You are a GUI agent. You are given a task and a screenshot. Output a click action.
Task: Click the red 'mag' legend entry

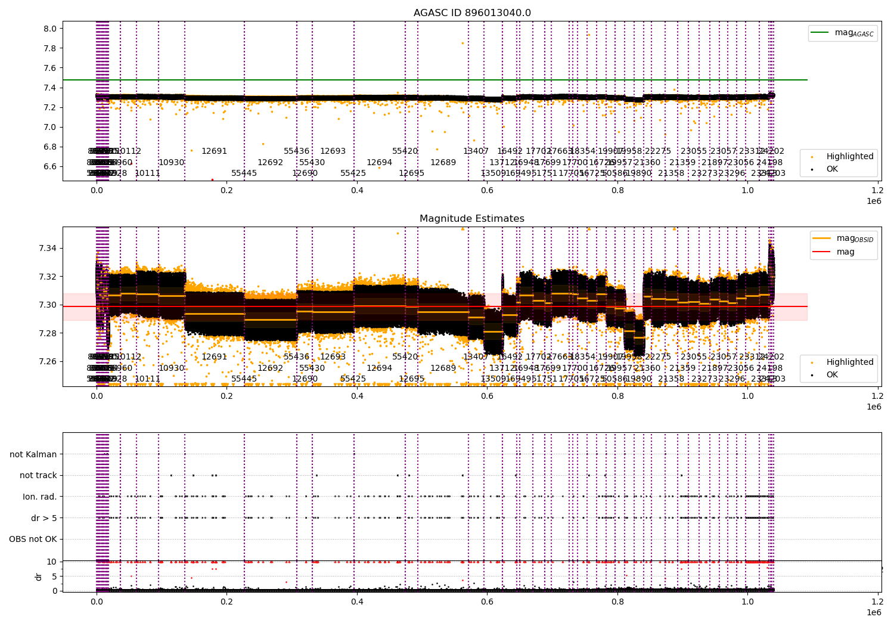point(834,252)
